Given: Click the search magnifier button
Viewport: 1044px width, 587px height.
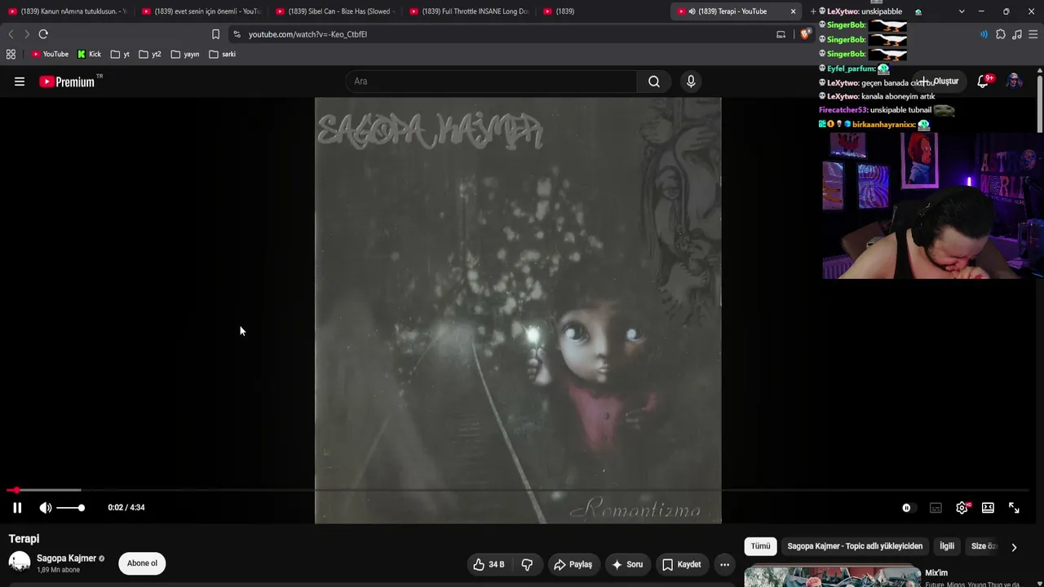Looking at the screenshot, I should (x=654, y=82).
